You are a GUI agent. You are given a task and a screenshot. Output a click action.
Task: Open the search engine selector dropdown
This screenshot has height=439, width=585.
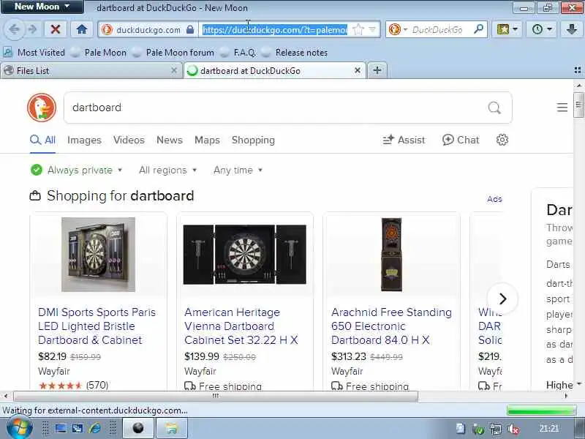[x=398, y=29]
